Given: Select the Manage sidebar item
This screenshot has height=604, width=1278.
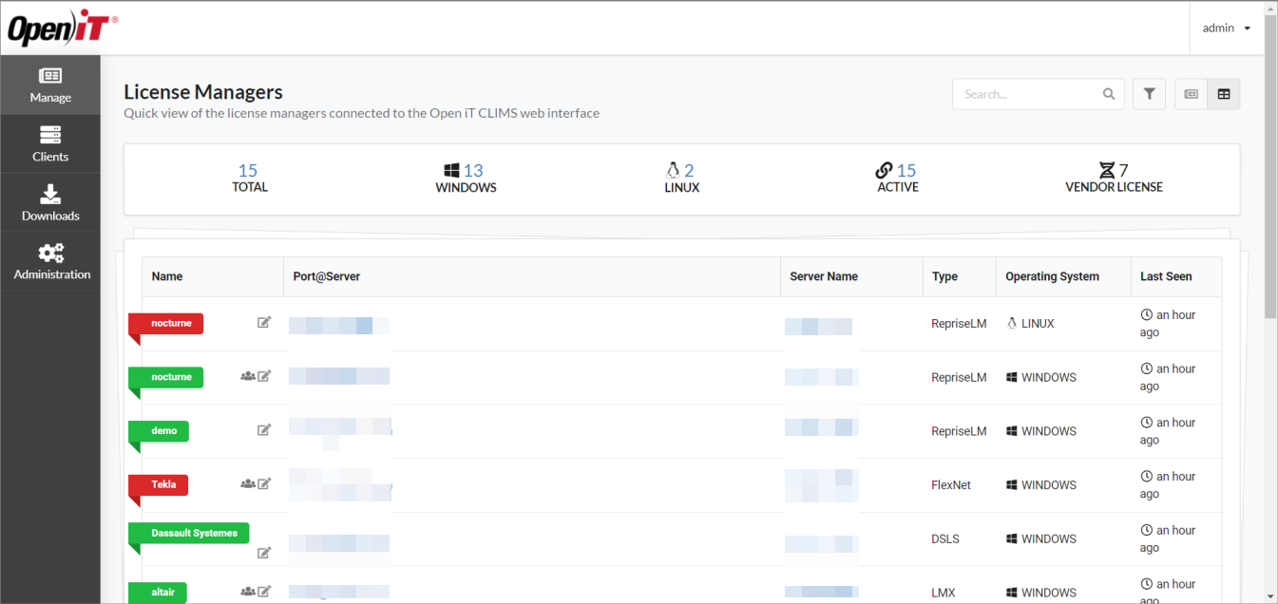Looking at the screenshot, I should (50, 85).
